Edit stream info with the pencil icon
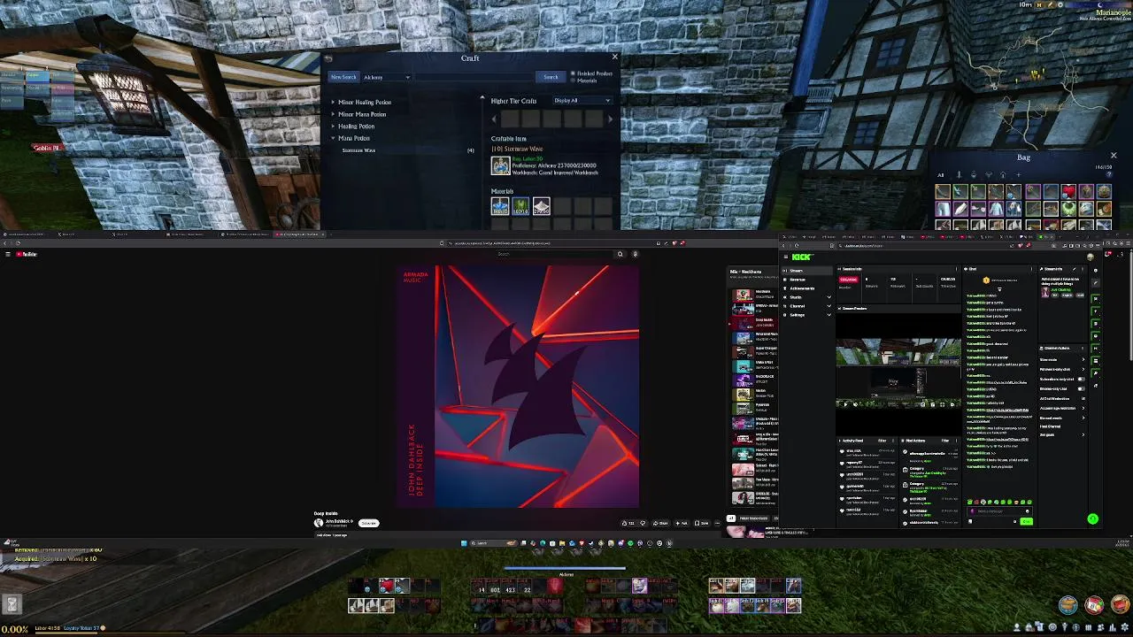Image resolution: width=1133 pixels, height=637 pixels. point(1074,269)
